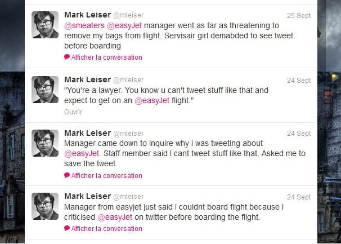Click the Mark Leiser name on the 25 Sept tweet
This screenshot has width=341, height=244.
point(87,14)
